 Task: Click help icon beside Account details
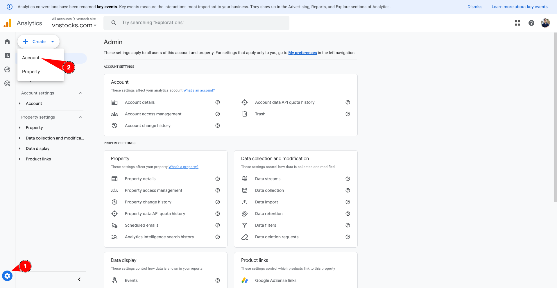217,102
